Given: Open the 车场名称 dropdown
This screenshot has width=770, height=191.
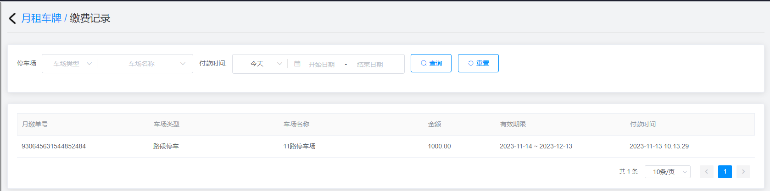Looking at the screenshot, I should pos(145,64).
